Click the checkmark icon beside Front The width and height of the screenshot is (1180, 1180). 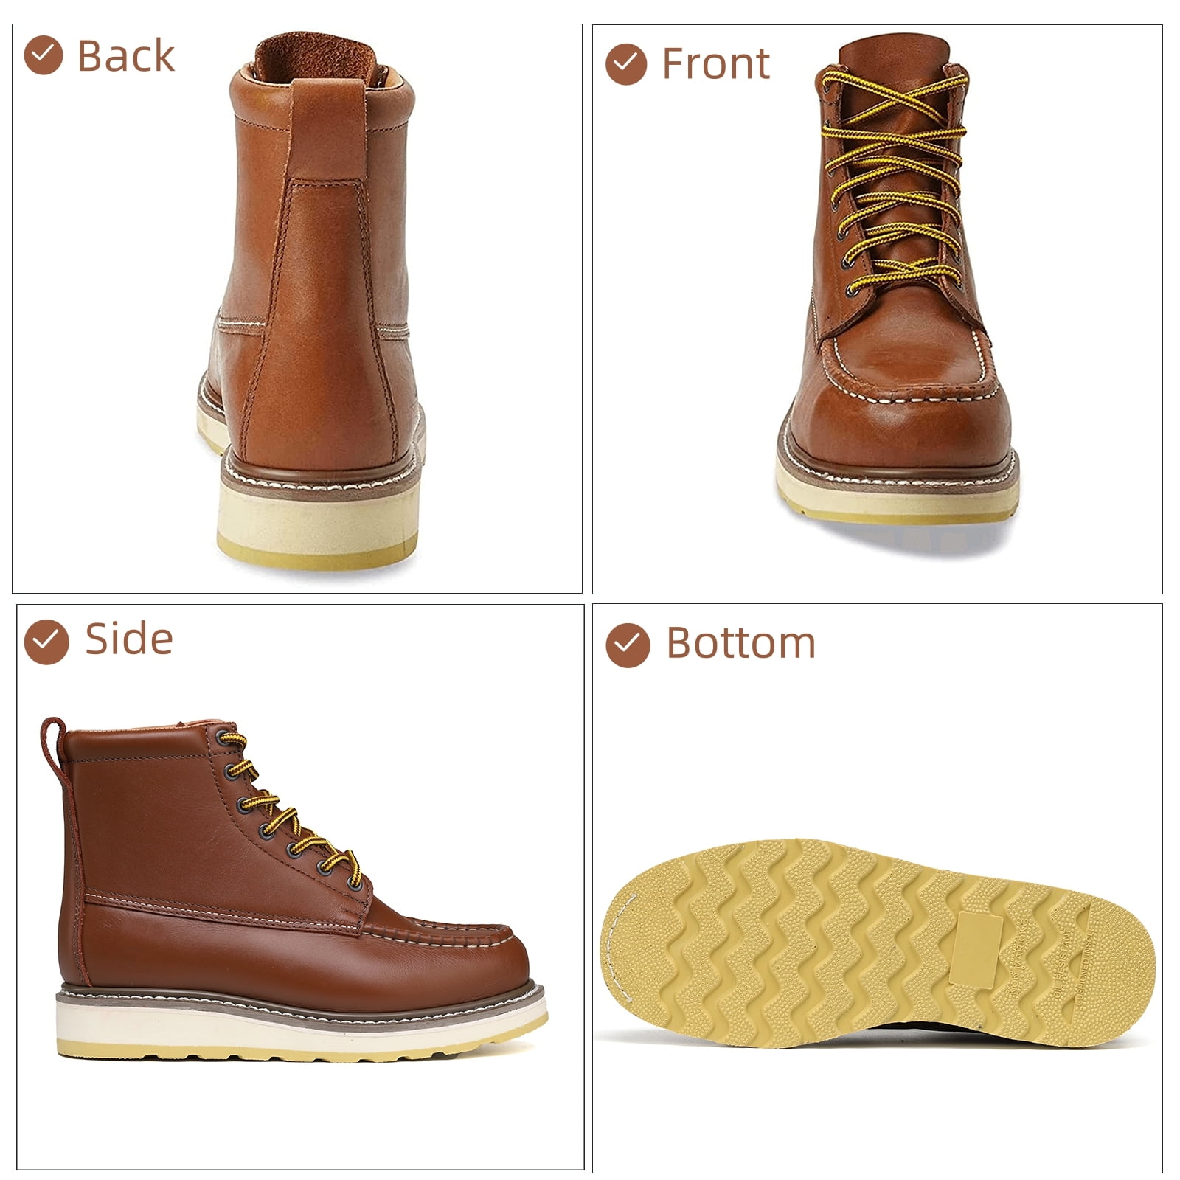pyautogui.click(x=626, y=63)
